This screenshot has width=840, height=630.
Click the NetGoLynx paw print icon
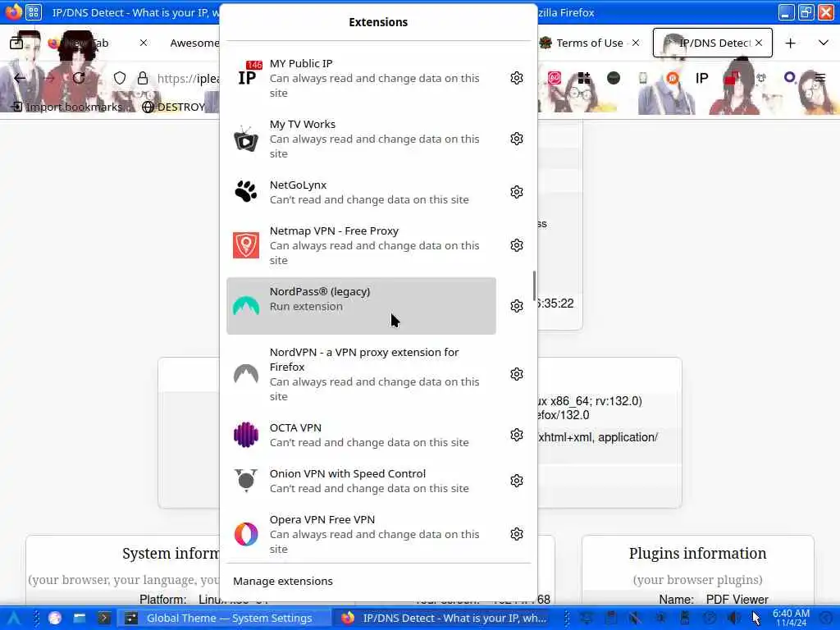click(246, 192)
